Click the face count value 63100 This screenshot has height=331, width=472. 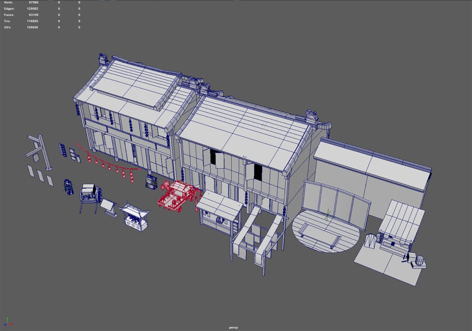coord(33,15)
